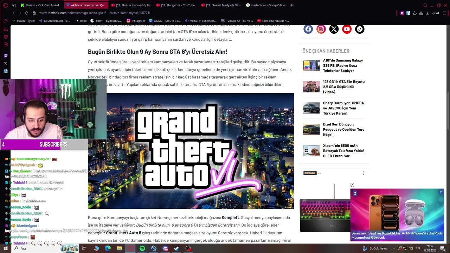The height and width of the screenshot is (253, 450).
Task: Open the Xiaomi 8500 mAh battery article
Action: click(343, 151)
